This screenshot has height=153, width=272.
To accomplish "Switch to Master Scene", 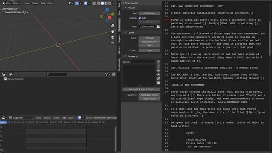I will tap(149, 99).
